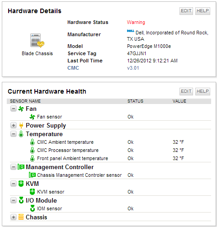217x227 pixels.
Task: Click the red Warning hardware status
Action: point(136,22)
